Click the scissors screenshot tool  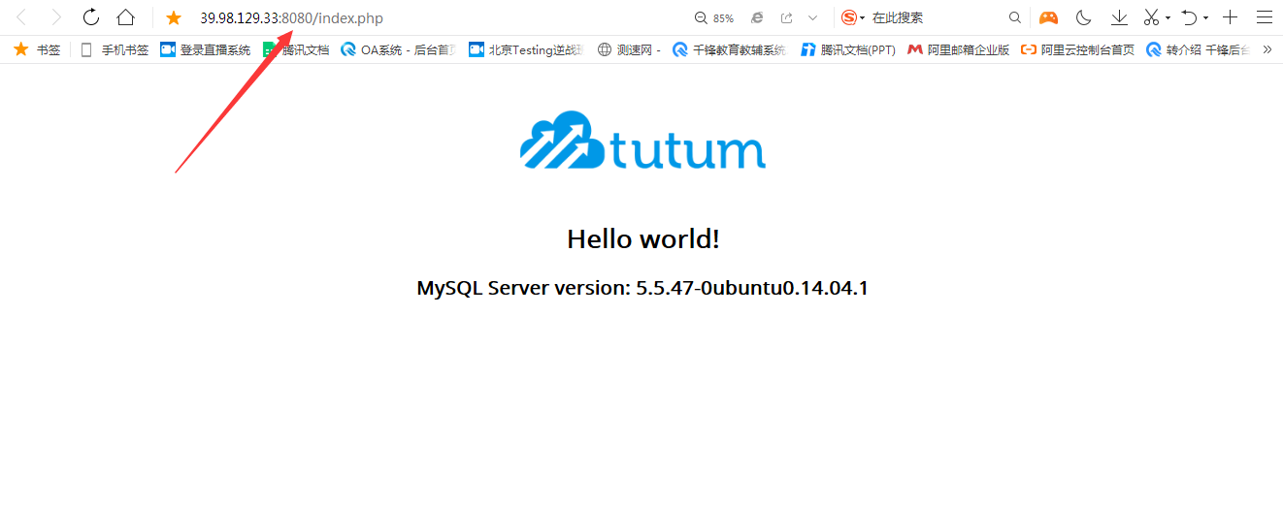click(1151, 17)
